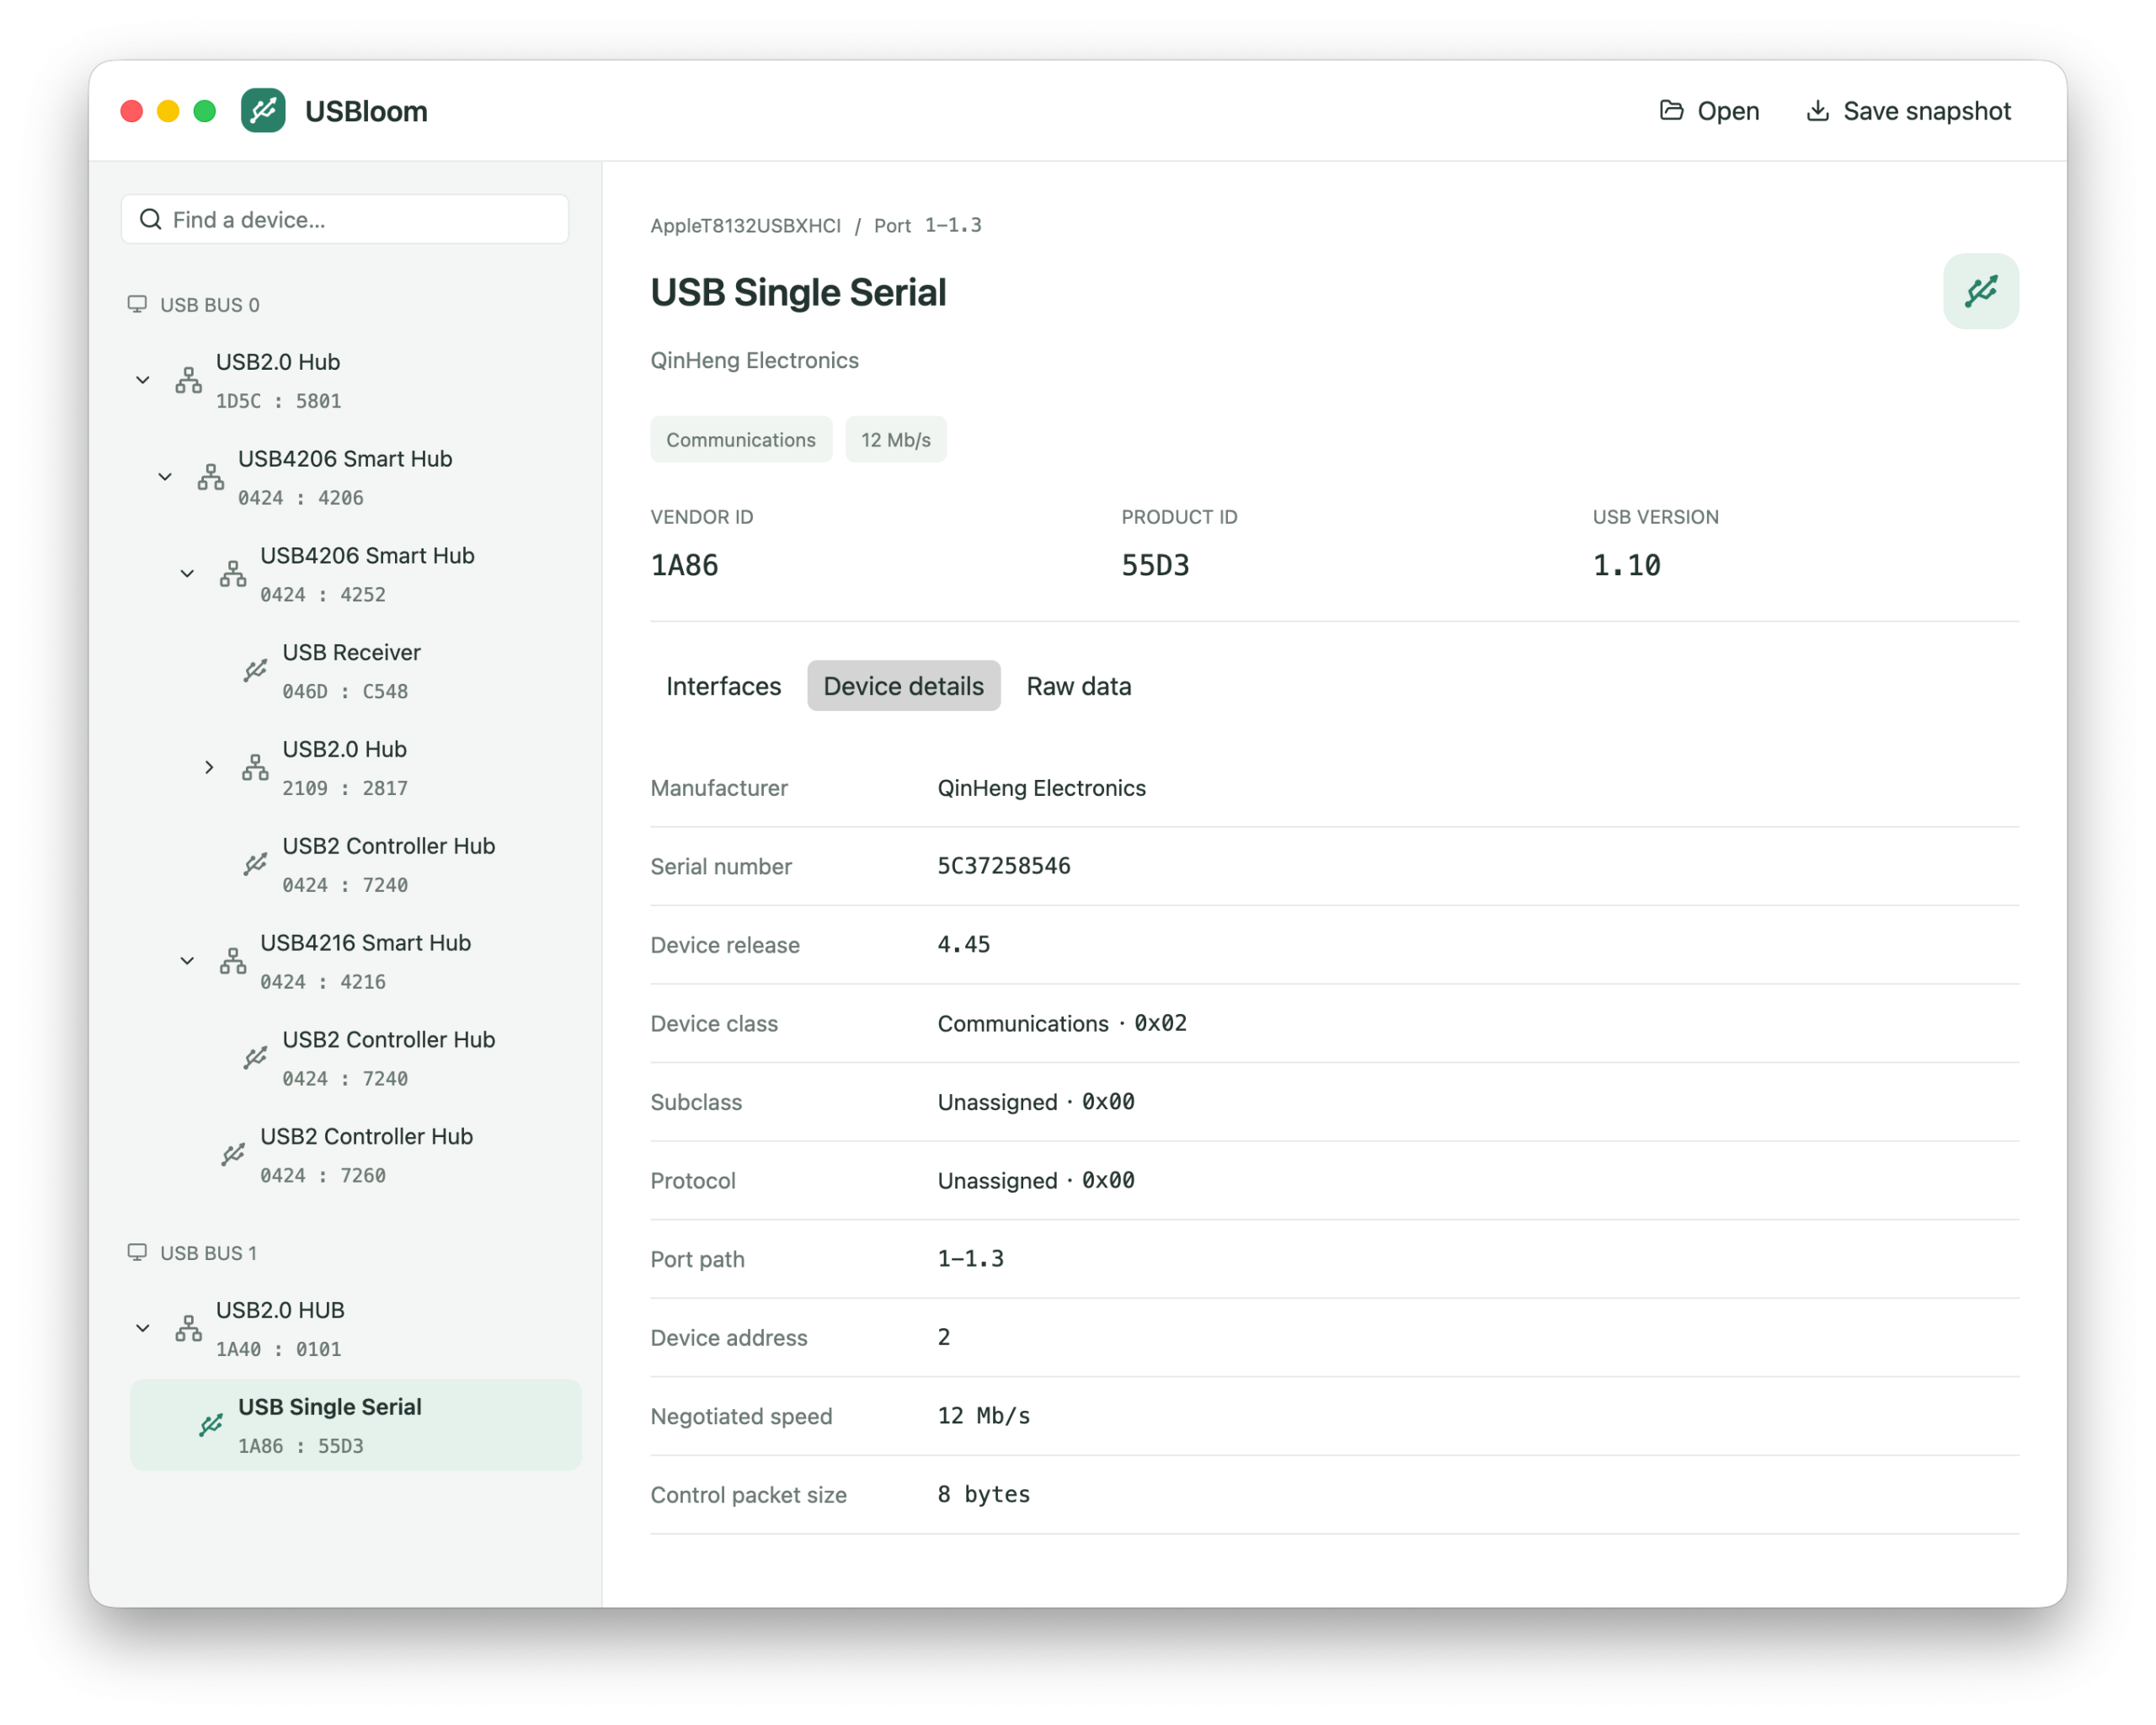This screenshot has height=1725, width=2156.
Task: Collapse the top USB2.0 Hub 1D5C:5801 node
Action: click(x=143, y=380)
